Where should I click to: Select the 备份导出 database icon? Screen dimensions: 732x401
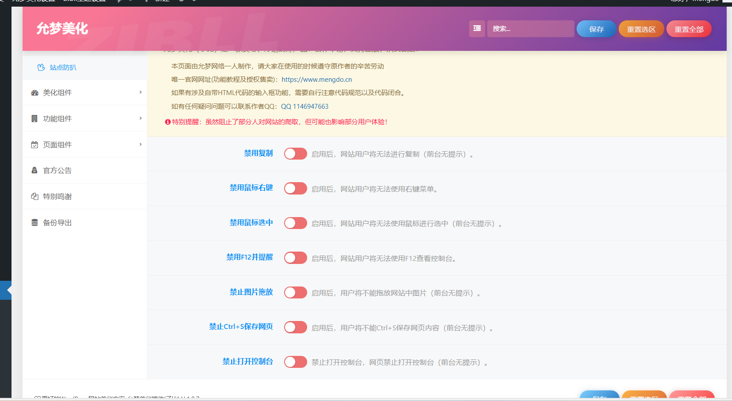click(35, 222)
